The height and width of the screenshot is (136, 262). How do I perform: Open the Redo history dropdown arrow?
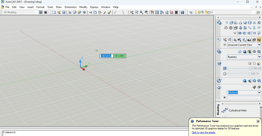[127, 12]
